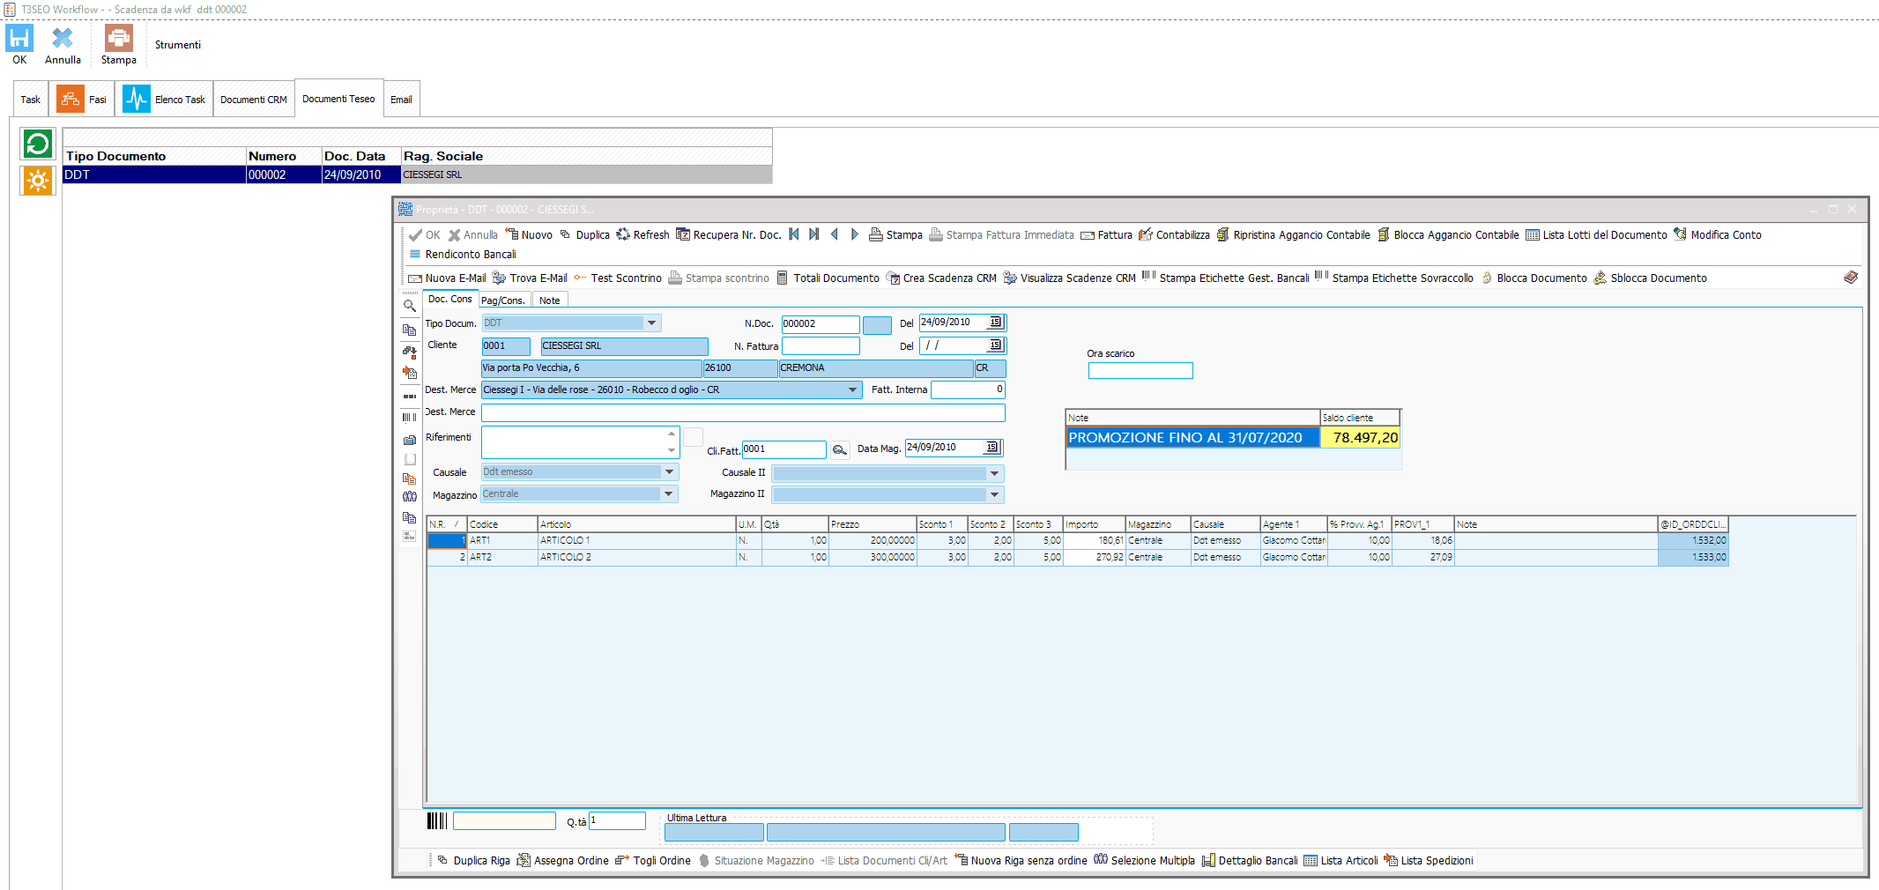This screenshot has height=890, width=1879.
Task: Click Recupera Nr. Doc. button
Action: (729, 234)
